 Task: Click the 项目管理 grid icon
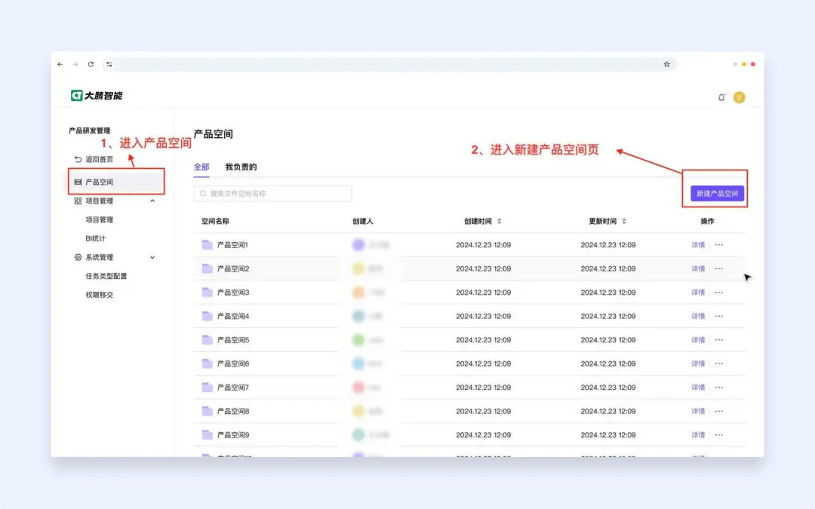pyautogui.click(x=78, y=201)
